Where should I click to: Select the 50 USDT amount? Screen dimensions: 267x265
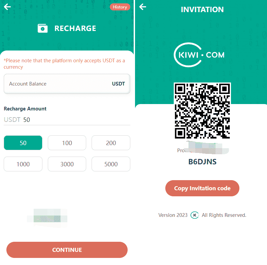pos(23,143)
